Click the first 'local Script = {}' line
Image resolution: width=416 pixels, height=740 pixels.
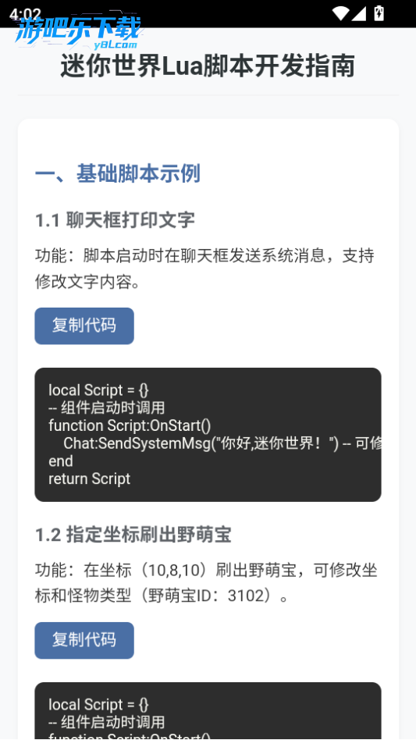pyautogui.click(x=98, y=390)
